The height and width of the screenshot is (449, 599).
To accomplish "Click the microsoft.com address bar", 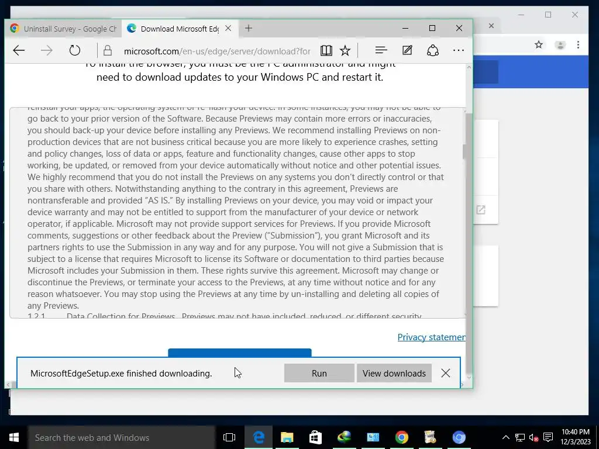I will [x=216, y=51].
